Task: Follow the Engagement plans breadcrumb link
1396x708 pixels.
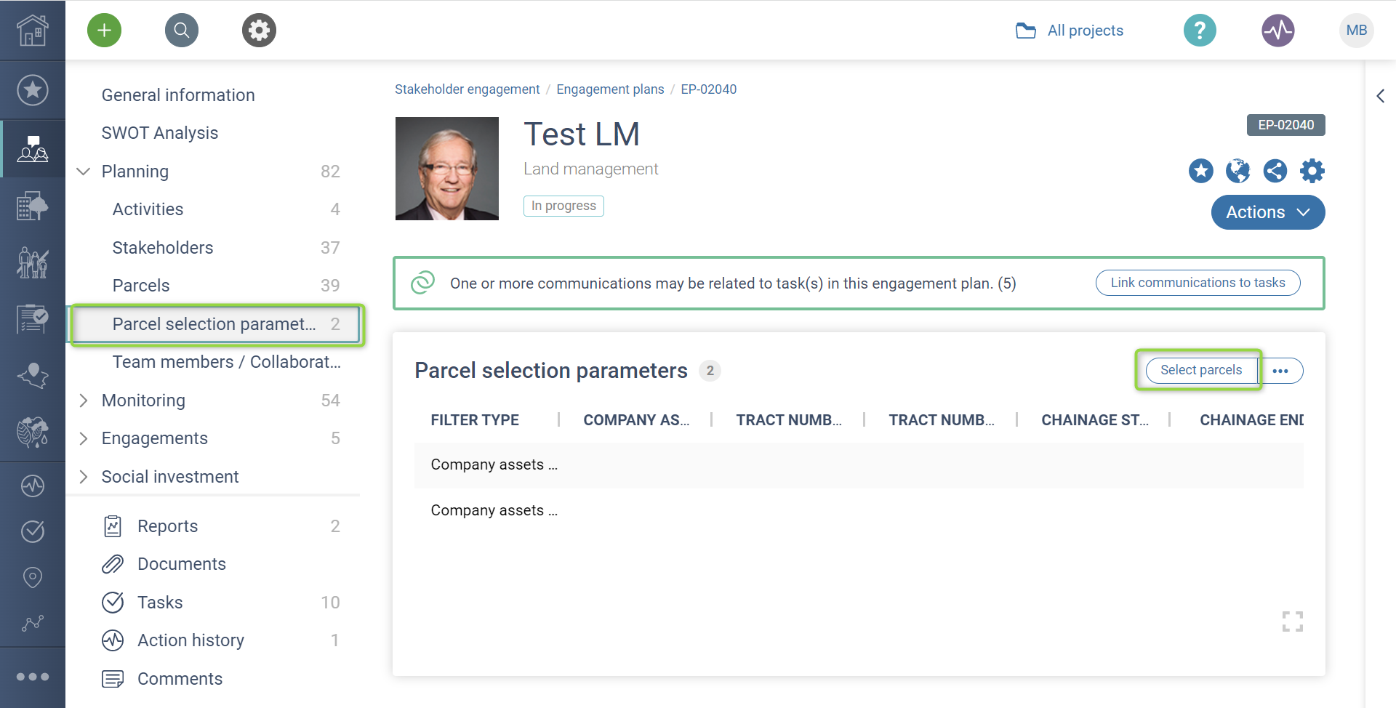Action: coord(610,89)
